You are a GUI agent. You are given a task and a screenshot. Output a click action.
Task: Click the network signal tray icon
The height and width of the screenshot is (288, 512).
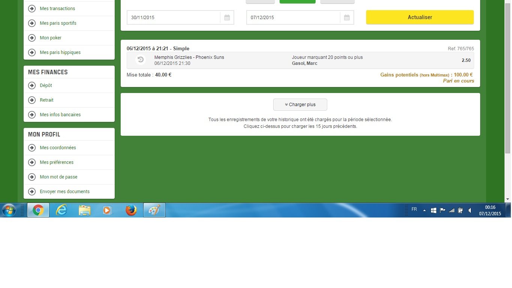click(x=452, y=210)
